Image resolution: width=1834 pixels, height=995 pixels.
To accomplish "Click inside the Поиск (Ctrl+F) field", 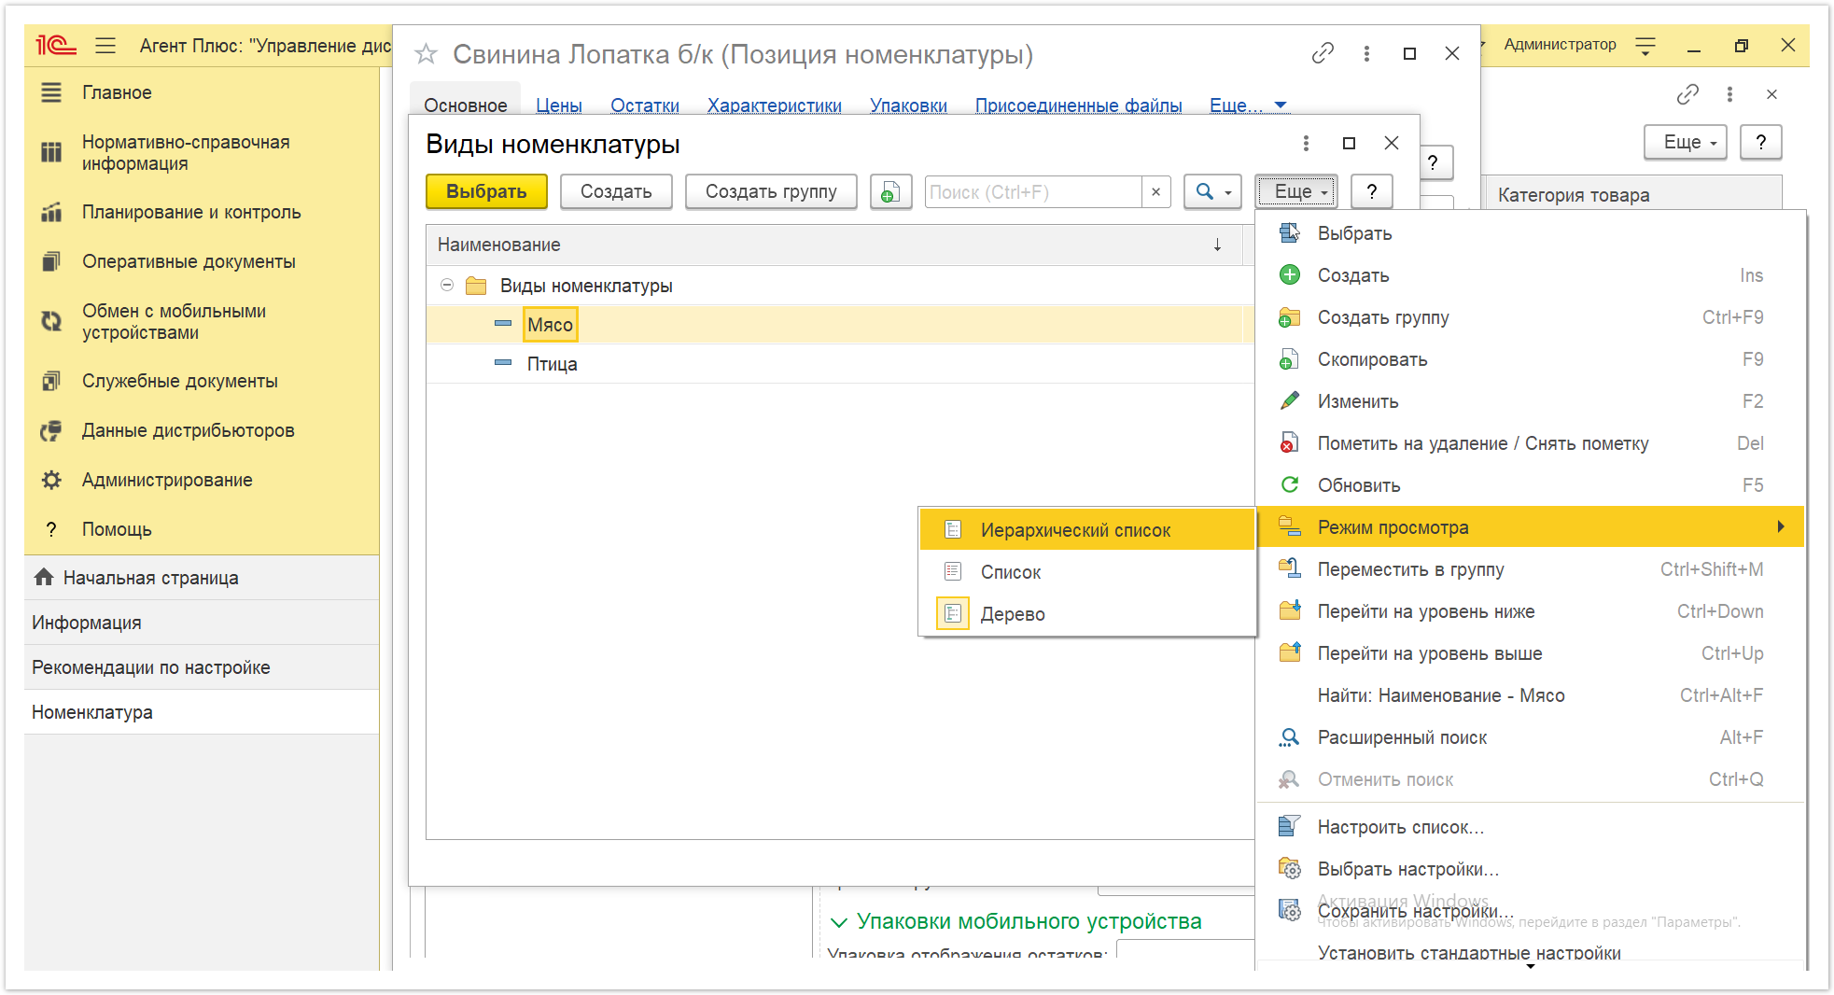I will click(1033, 191).
